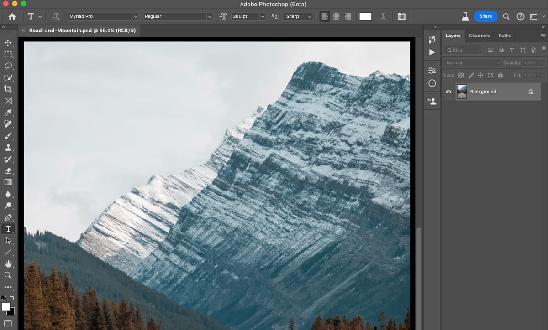Toggle right align text option
The height and width of the screenshot is (330, 548).
(x=348, y=16)
